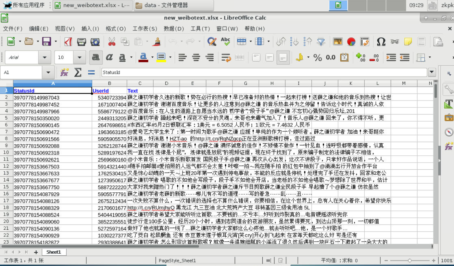Open Find & Replace tool
This screenshot has height=266, width=454.
point(212,41)
